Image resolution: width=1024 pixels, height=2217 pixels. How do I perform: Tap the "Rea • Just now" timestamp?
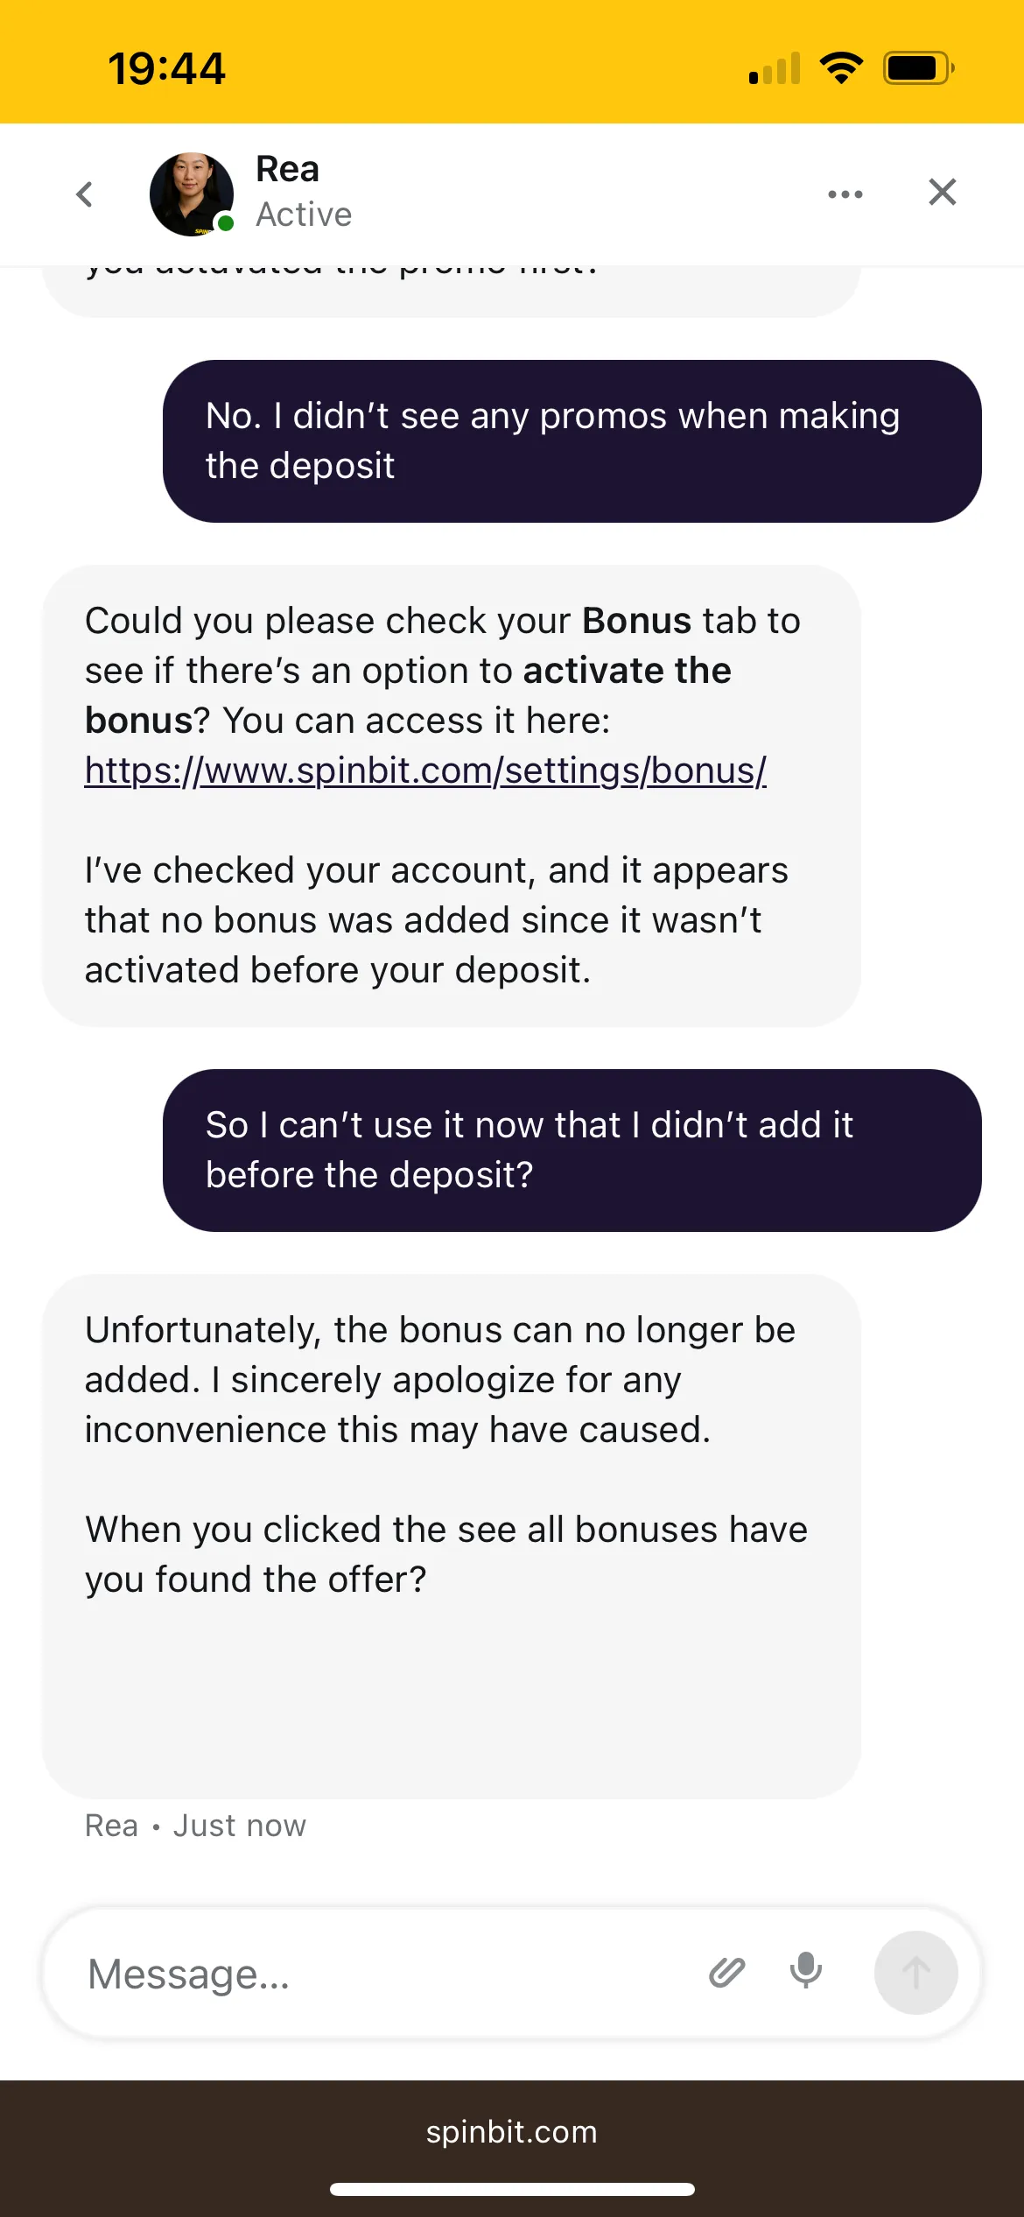(195, 1826)
